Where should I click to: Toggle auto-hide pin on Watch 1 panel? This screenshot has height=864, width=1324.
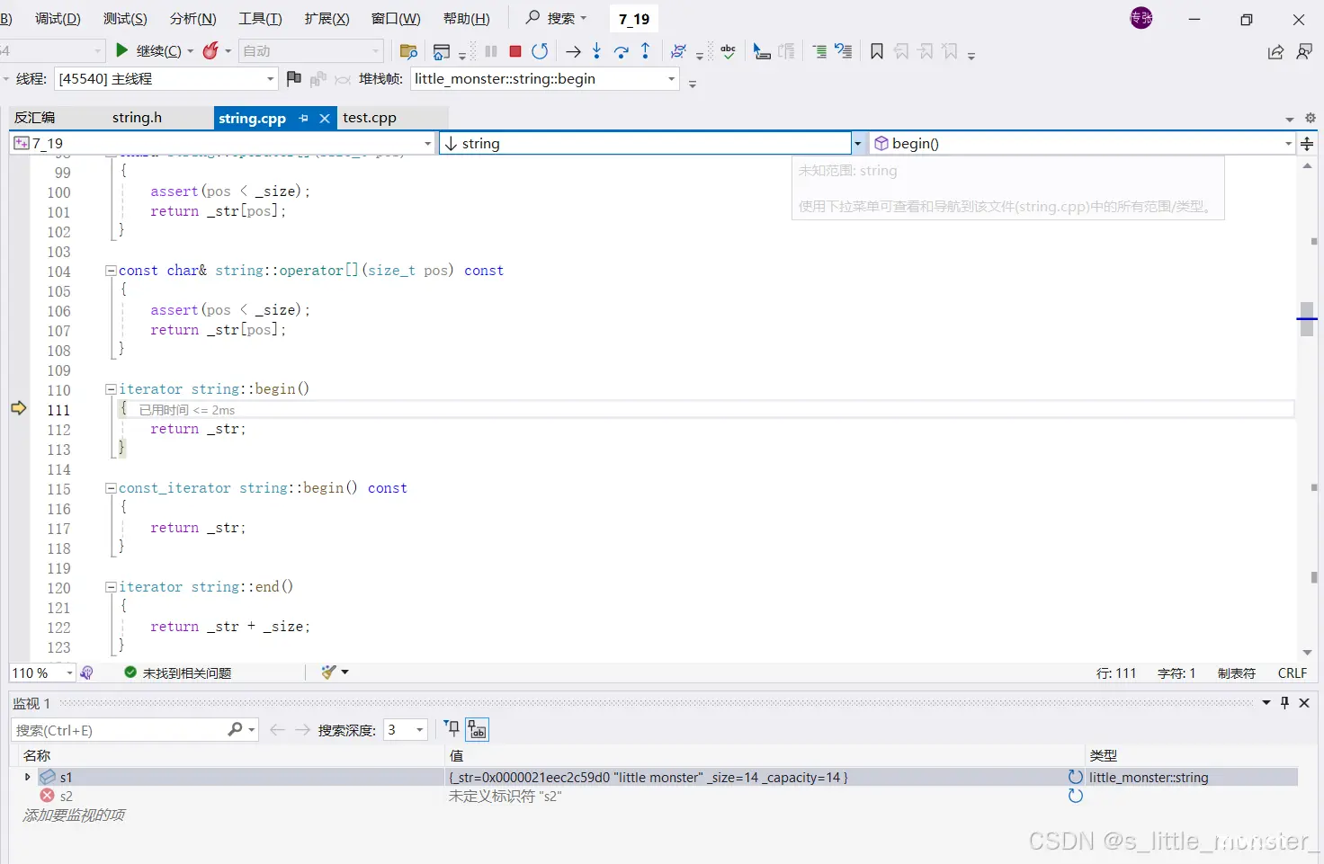[x=1285, y=703]
